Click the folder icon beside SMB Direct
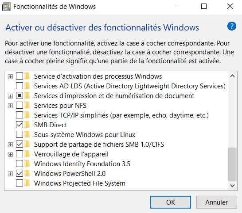The height and width of the screenshot is (213, 242). click(27, 125)
